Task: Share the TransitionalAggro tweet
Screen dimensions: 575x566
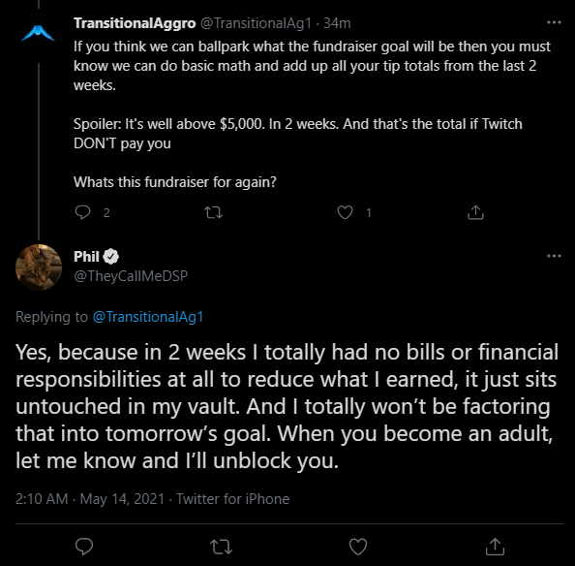Action: [x=475, y=212]
